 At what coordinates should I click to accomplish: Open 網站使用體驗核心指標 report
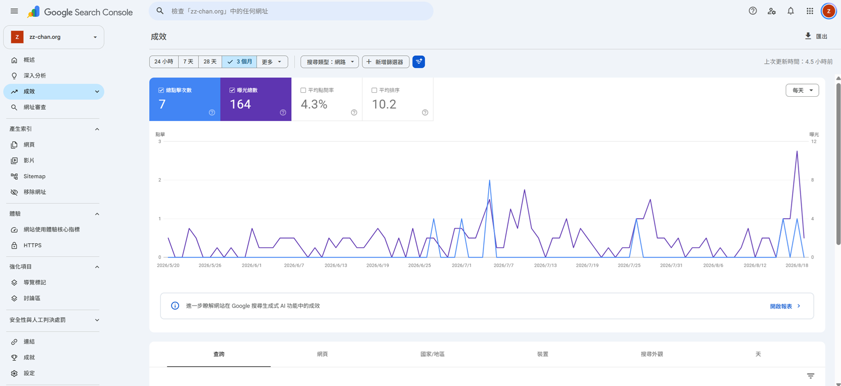click(x=54, y=230)
